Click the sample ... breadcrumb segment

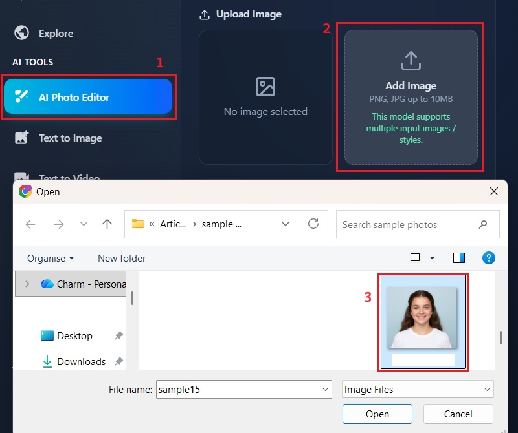point(221,224)
